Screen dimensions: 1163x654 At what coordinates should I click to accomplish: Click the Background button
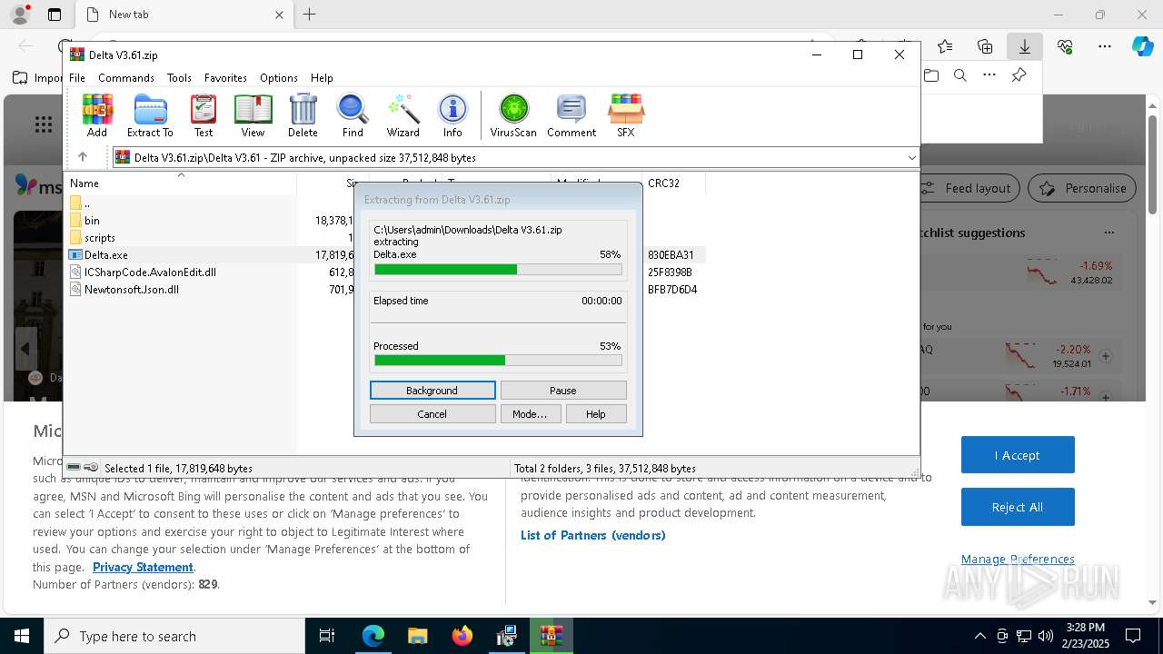pos(432,391)
